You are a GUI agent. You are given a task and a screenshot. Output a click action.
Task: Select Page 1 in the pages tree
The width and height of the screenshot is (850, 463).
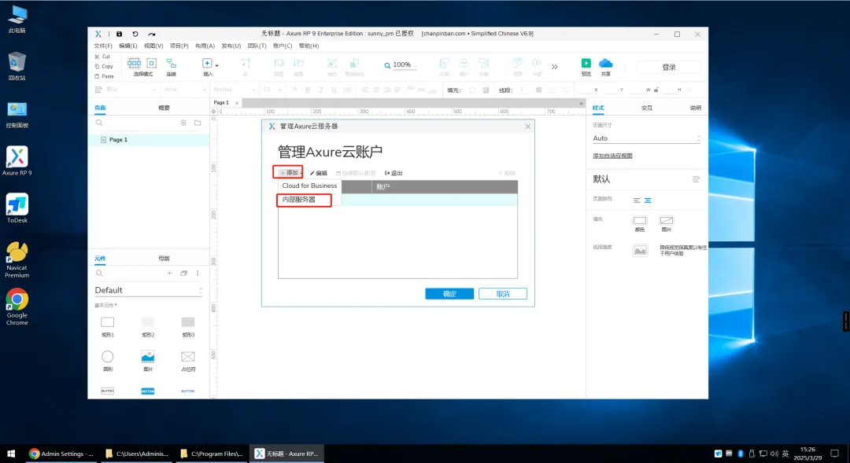[149, 140]
